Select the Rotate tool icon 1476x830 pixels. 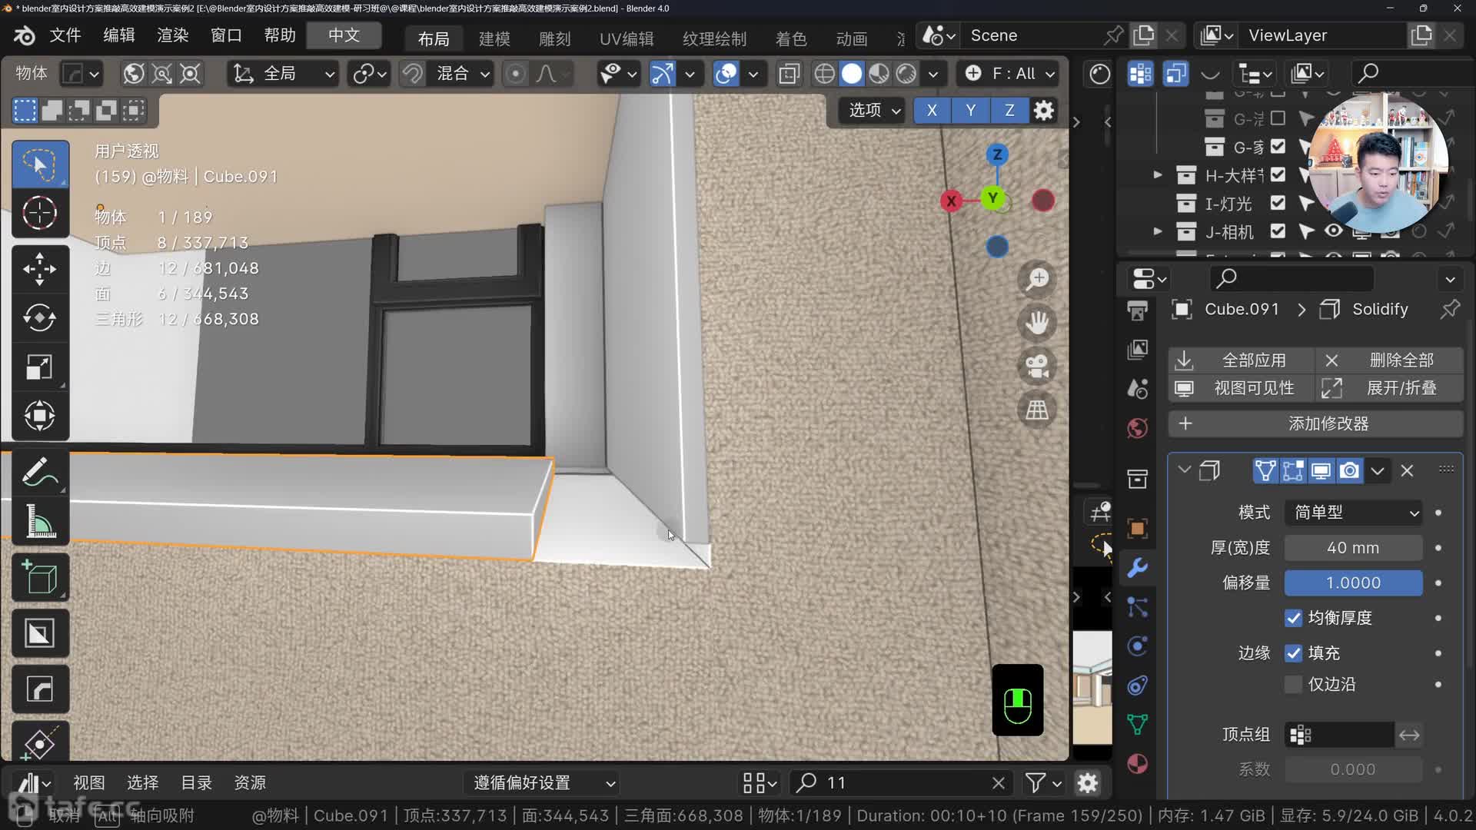[x=39, y=317]
